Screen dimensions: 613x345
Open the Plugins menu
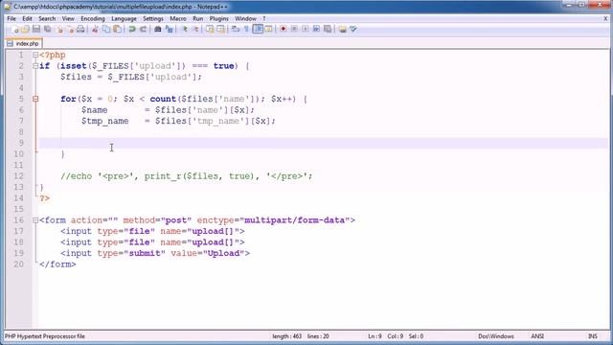coord(219,18)
